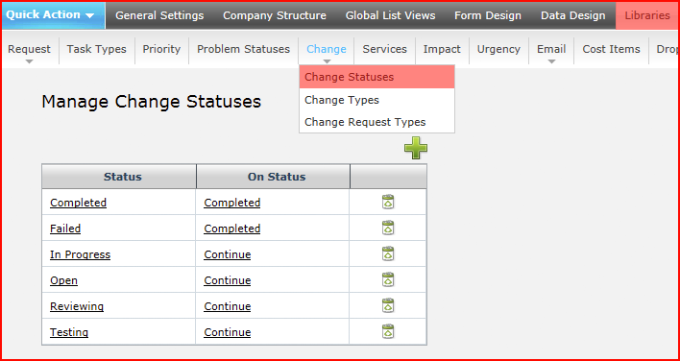This screenshot has height=361, width=680.
Task: Go to Urgency section
Action: [498, 49]
